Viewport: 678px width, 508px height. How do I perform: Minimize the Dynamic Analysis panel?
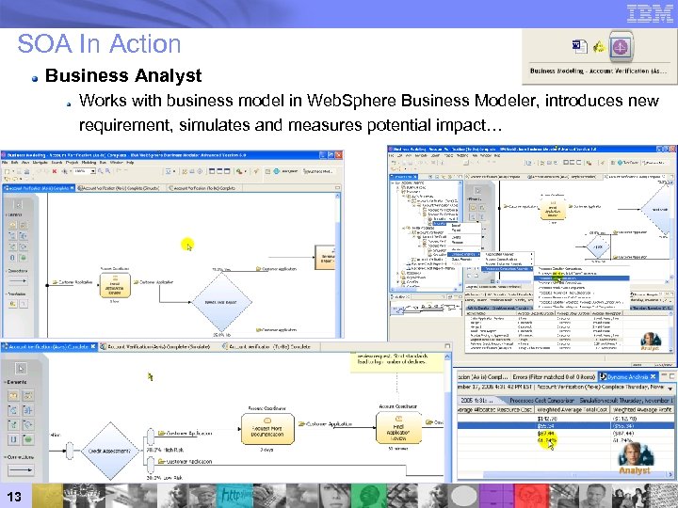664,376
